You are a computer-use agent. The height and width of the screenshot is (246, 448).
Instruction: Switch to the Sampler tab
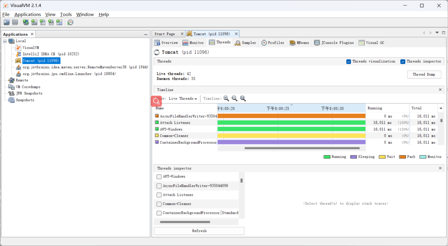245,42
